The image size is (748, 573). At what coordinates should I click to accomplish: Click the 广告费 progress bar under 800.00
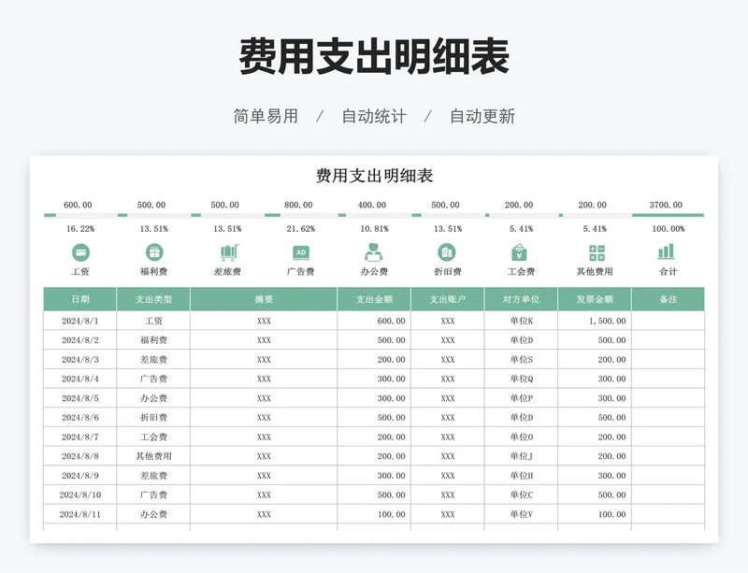click(301, 215)
